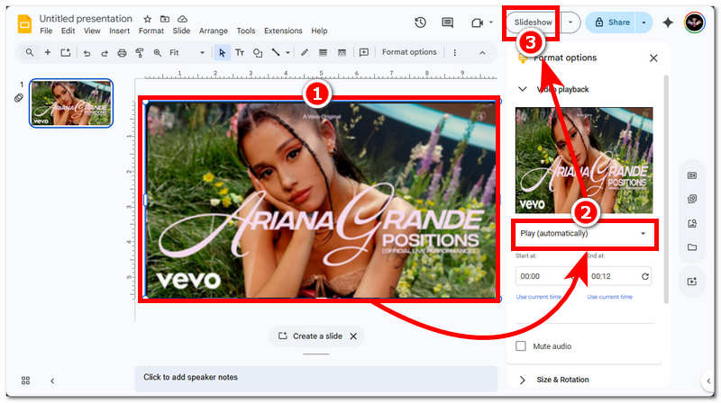This screenshot has height=403, width=721.
Task: Star the Untitled presentation
Action: (147, 19)
